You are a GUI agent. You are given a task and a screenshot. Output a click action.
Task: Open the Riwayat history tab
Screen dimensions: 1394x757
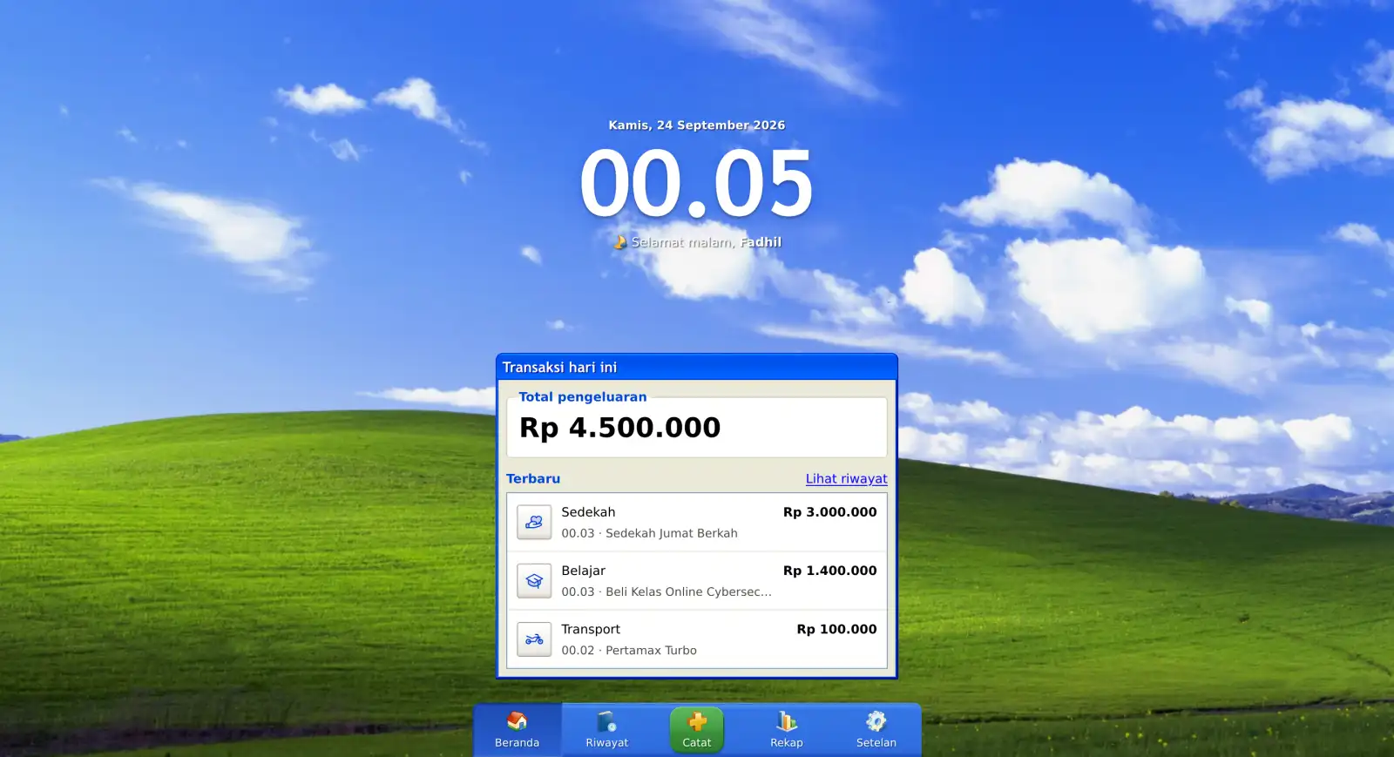(x=607, y=730)
